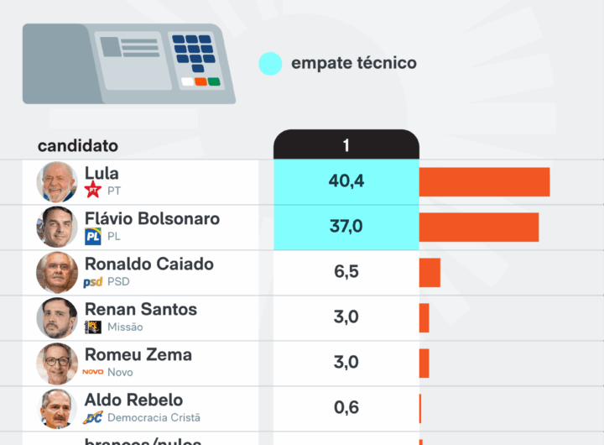This screenshot has width=604, height=445.
Task: Click the candidato column header
Action: tap(78, 146)
